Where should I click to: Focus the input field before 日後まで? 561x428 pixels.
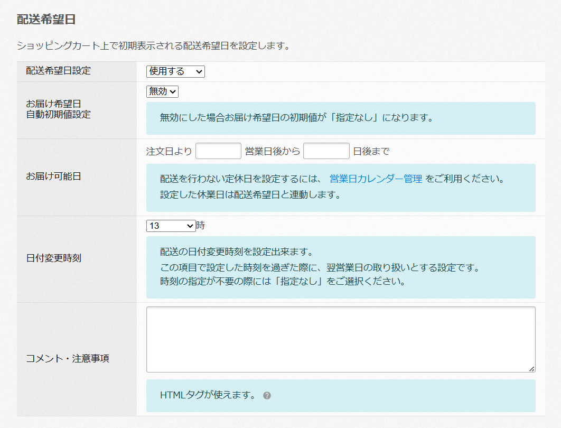tap(326, 151)
